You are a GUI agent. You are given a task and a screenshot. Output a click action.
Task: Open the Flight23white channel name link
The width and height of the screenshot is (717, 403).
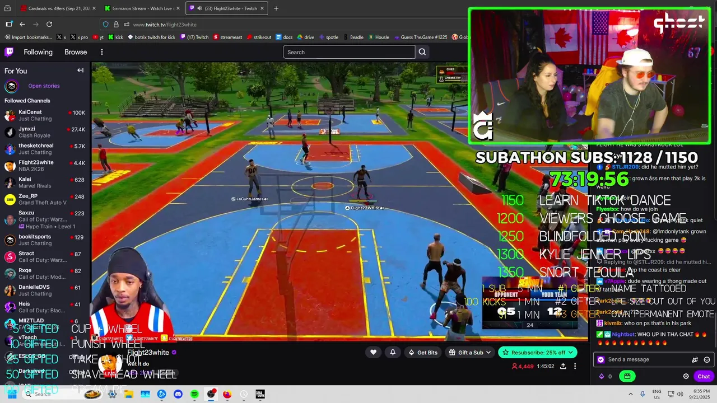point(148,353)
